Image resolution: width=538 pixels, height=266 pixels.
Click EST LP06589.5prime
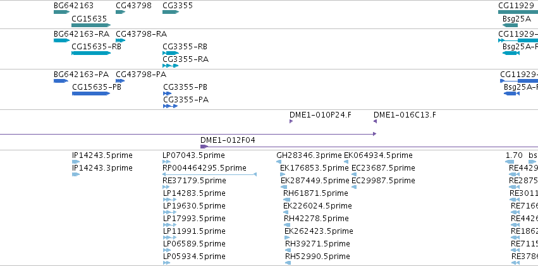click(194, 244)
